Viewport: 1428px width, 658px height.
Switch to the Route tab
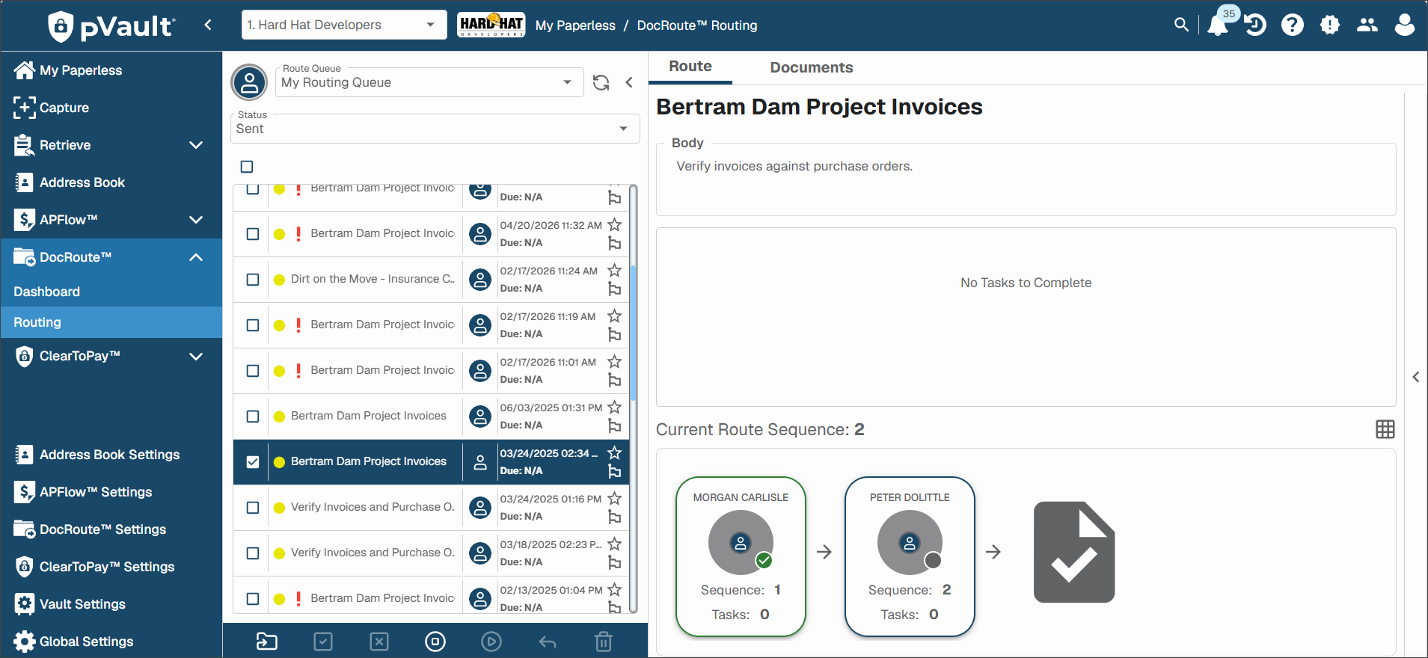click(x=690, y=67)
